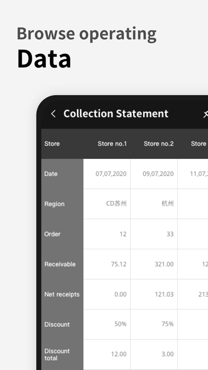The image size is (208, 370).
Task: Click the region cell CD苏州
Action: pos(116,204)
